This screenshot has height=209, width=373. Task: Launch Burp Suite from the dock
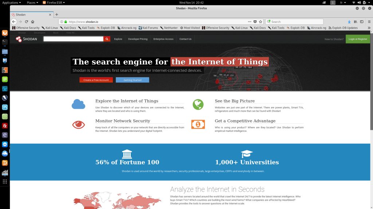5,70
